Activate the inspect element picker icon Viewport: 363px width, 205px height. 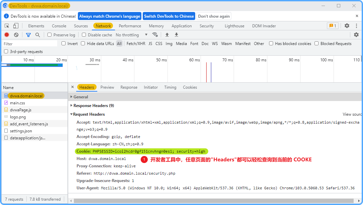coord(7,26)
